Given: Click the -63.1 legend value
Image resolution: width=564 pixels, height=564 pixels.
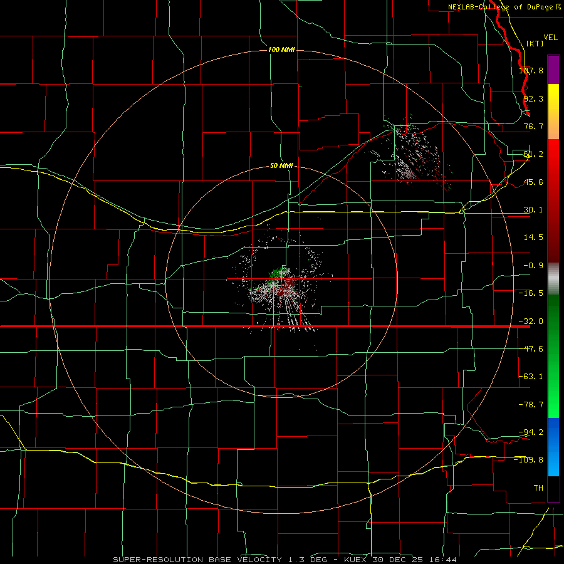Looking at the screenshot, I should (x=531, y=377).
